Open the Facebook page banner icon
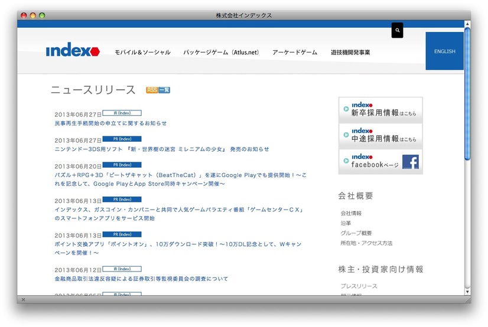Screen dimensions: 488x327 (x=410, y=162)
